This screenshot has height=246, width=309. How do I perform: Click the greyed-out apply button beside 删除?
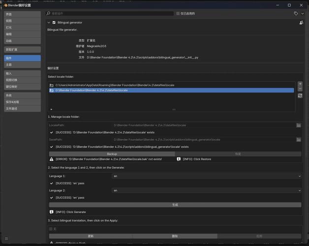click(259, 236)
